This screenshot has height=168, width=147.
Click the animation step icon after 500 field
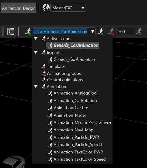tap(139, 31)
